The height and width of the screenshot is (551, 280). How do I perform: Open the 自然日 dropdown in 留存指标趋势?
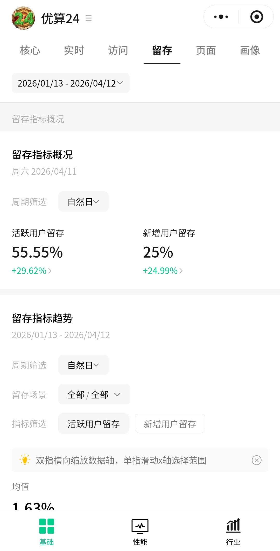83,365
